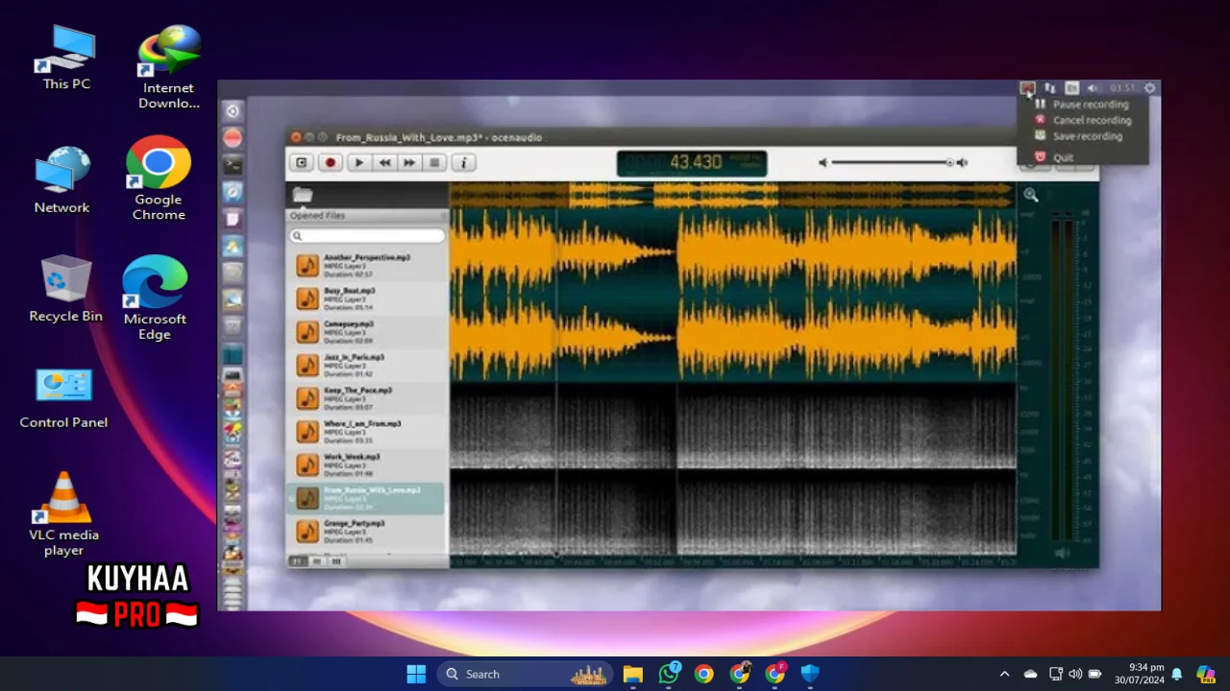Click the second list view mode button
This screenshot has height=691, width=1230.
coord(316,560)
